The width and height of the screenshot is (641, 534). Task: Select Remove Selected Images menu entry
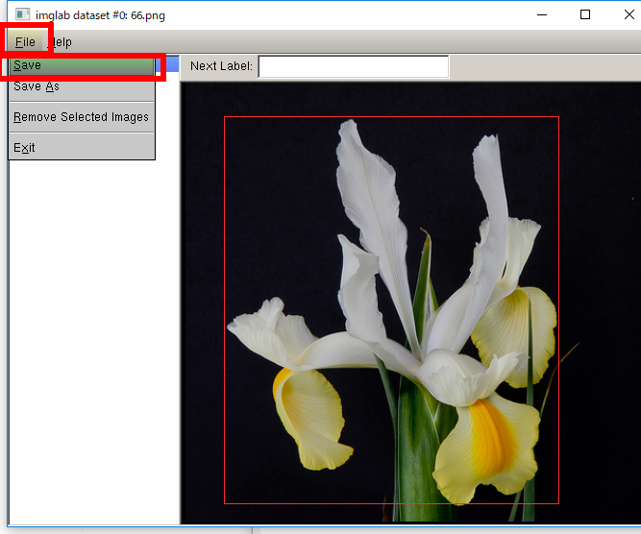tap(82, 117)
